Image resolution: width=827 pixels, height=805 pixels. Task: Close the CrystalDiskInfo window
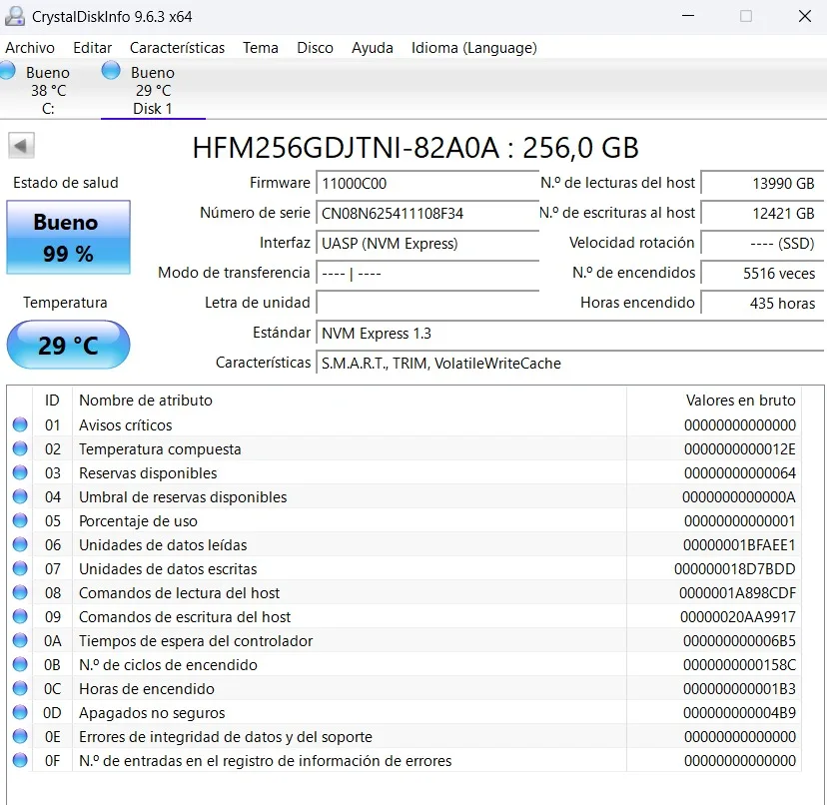coord(805,16)
